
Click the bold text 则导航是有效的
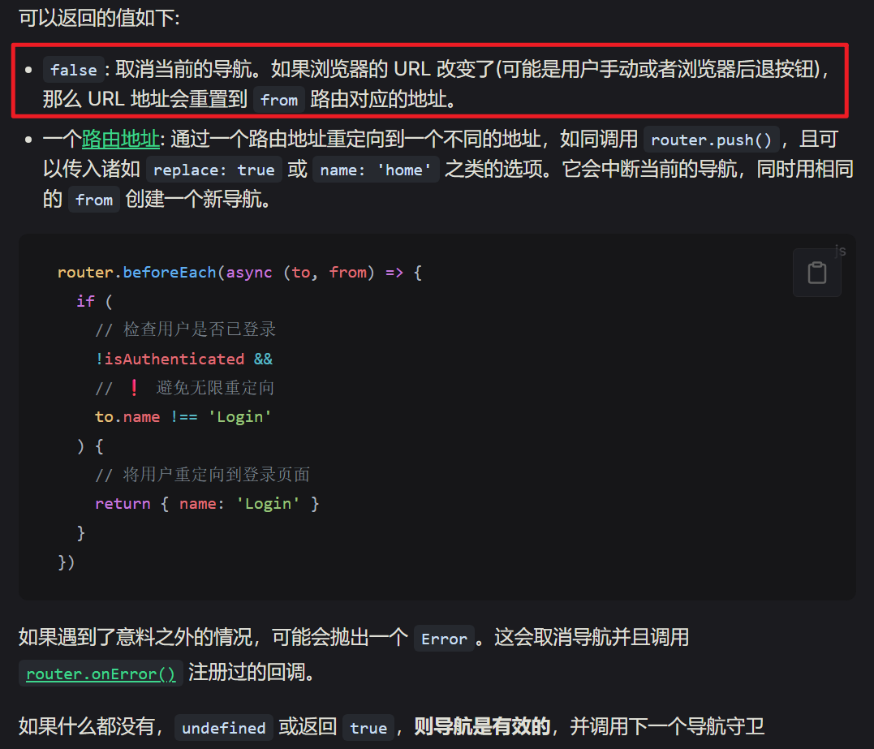[x=482, y=726]
